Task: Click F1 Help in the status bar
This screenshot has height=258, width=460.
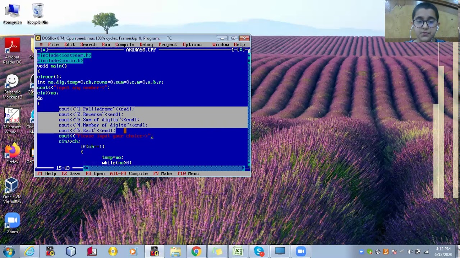Action: [47, 173]
